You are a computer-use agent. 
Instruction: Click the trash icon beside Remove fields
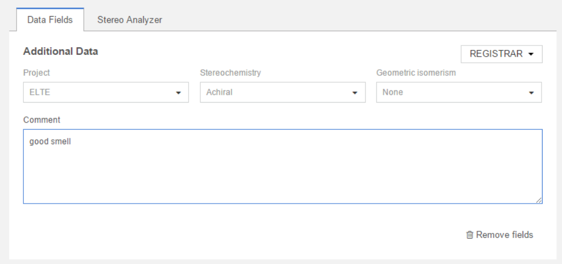(469, 235)
